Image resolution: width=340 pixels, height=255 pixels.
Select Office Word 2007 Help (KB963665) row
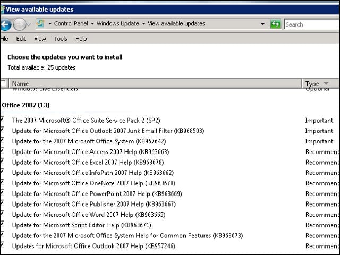pos(89,215)
